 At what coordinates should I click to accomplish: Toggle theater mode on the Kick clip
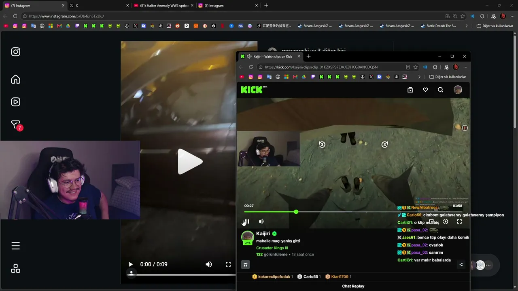click(432, 221)
